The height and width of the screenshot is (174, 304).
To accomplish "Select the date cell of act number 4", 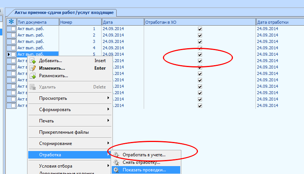I will tap(123, 48).
